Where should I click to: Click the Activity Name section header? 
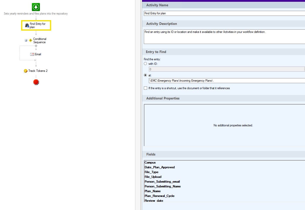click(x=223, y=5)
